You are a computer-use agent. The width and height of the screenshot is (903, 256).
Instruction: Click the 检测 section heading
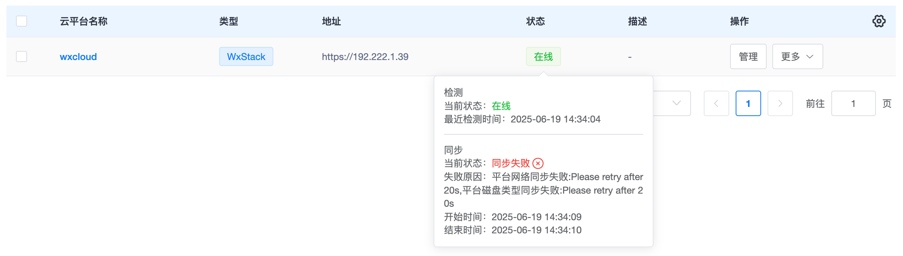point(453,93)
